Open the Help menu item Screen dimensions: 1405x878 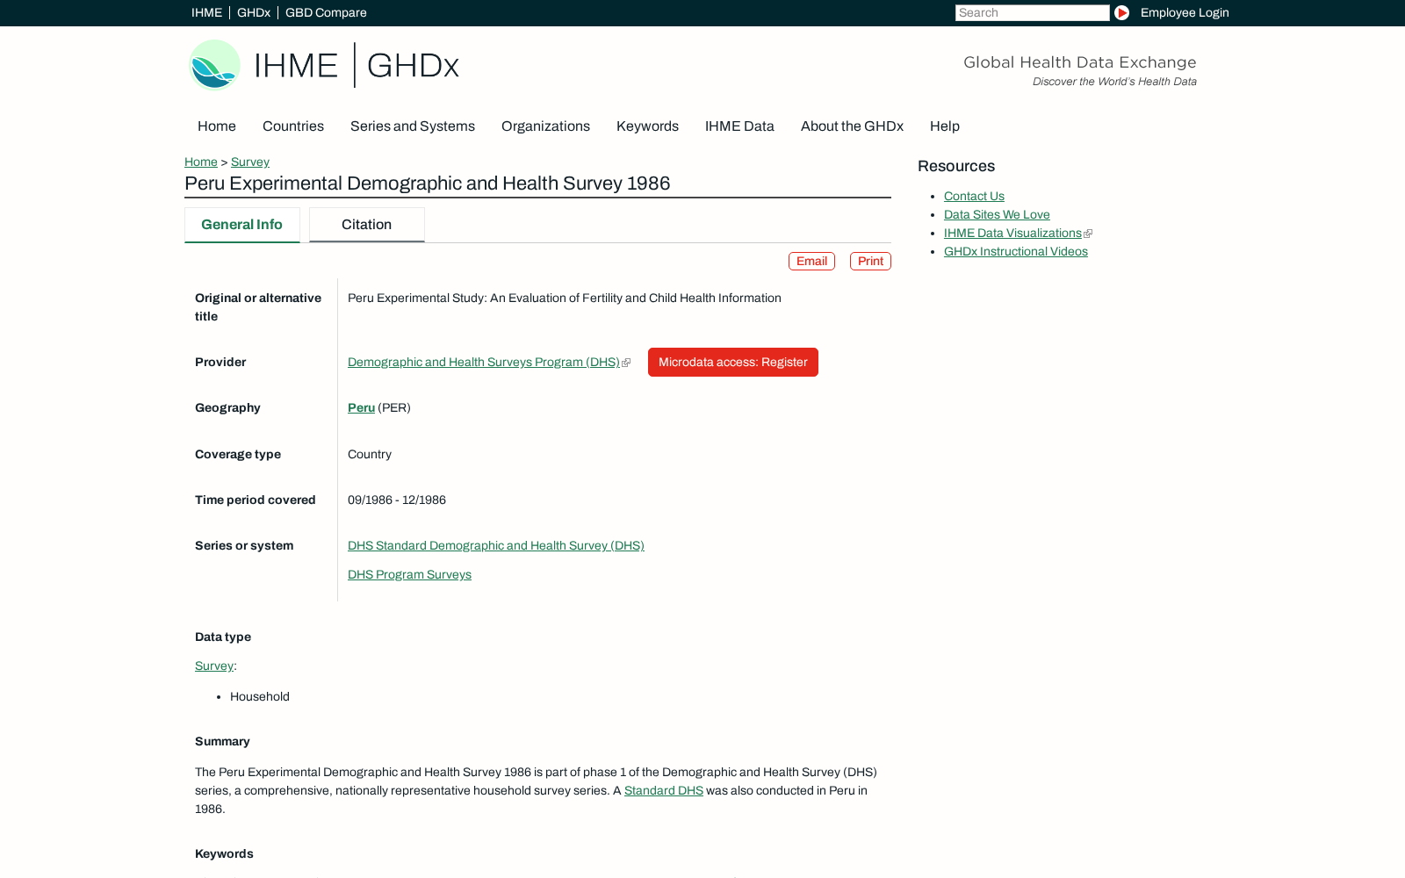945,126
